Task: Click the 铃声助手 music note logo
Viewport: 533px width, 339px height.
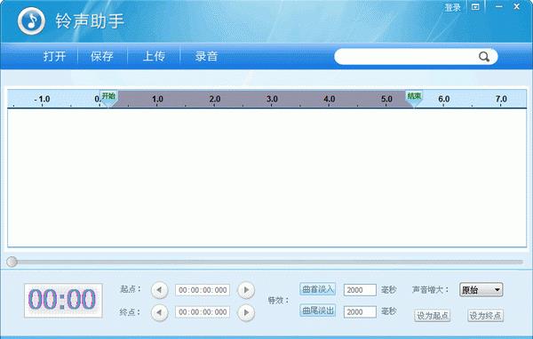Action: click(31, 21)
